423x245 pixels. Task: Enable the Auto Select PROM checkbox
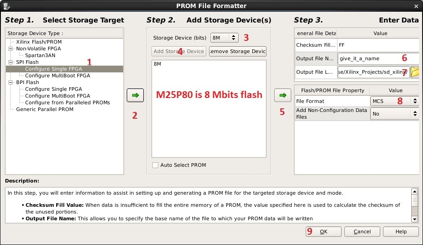coord(155,165)
